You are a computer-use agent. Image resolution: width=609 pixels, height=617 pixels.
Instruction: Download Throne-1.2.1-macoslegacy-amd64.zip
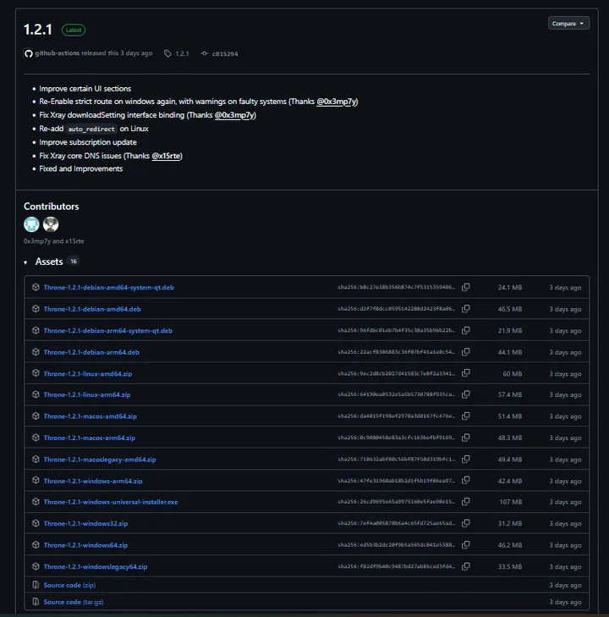coord(100,460)
